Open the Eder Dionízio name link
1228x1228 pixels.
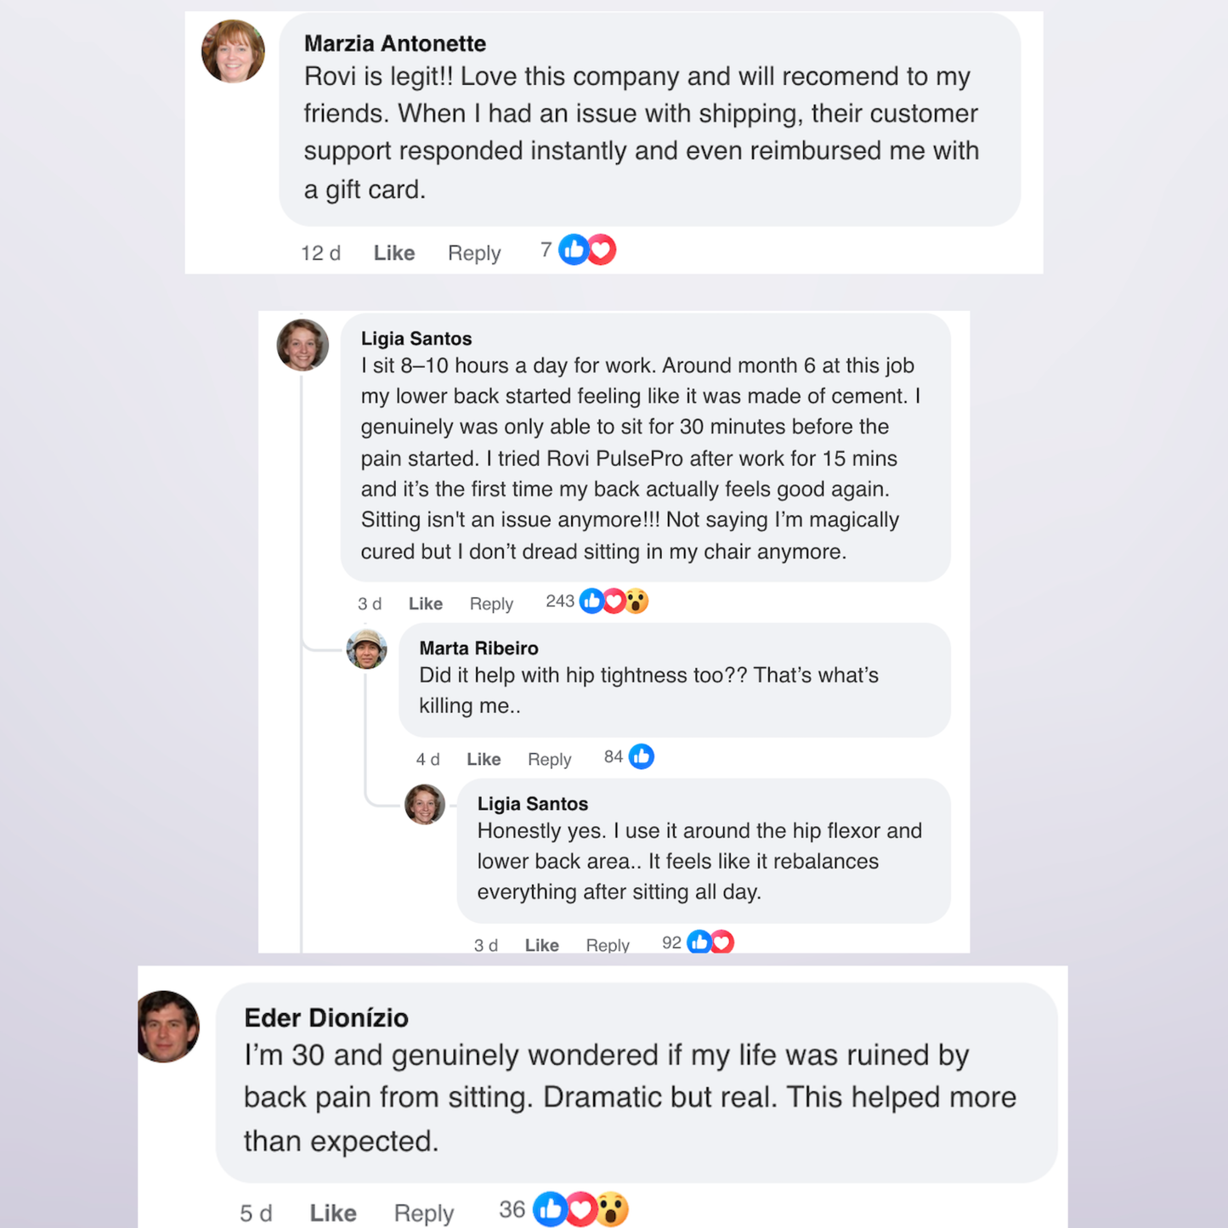point(326,1018)
